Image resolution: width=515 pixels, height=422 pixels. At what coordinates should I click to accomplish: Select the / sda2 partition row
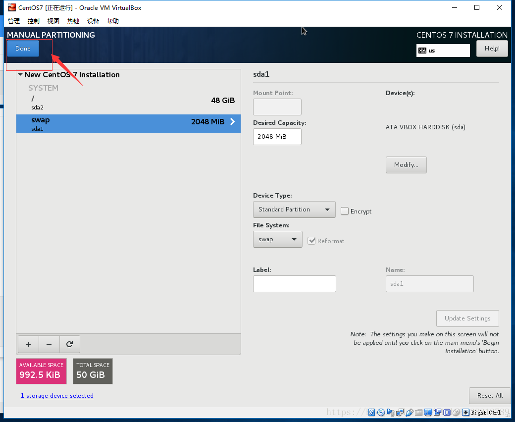[x=128, y=103]
